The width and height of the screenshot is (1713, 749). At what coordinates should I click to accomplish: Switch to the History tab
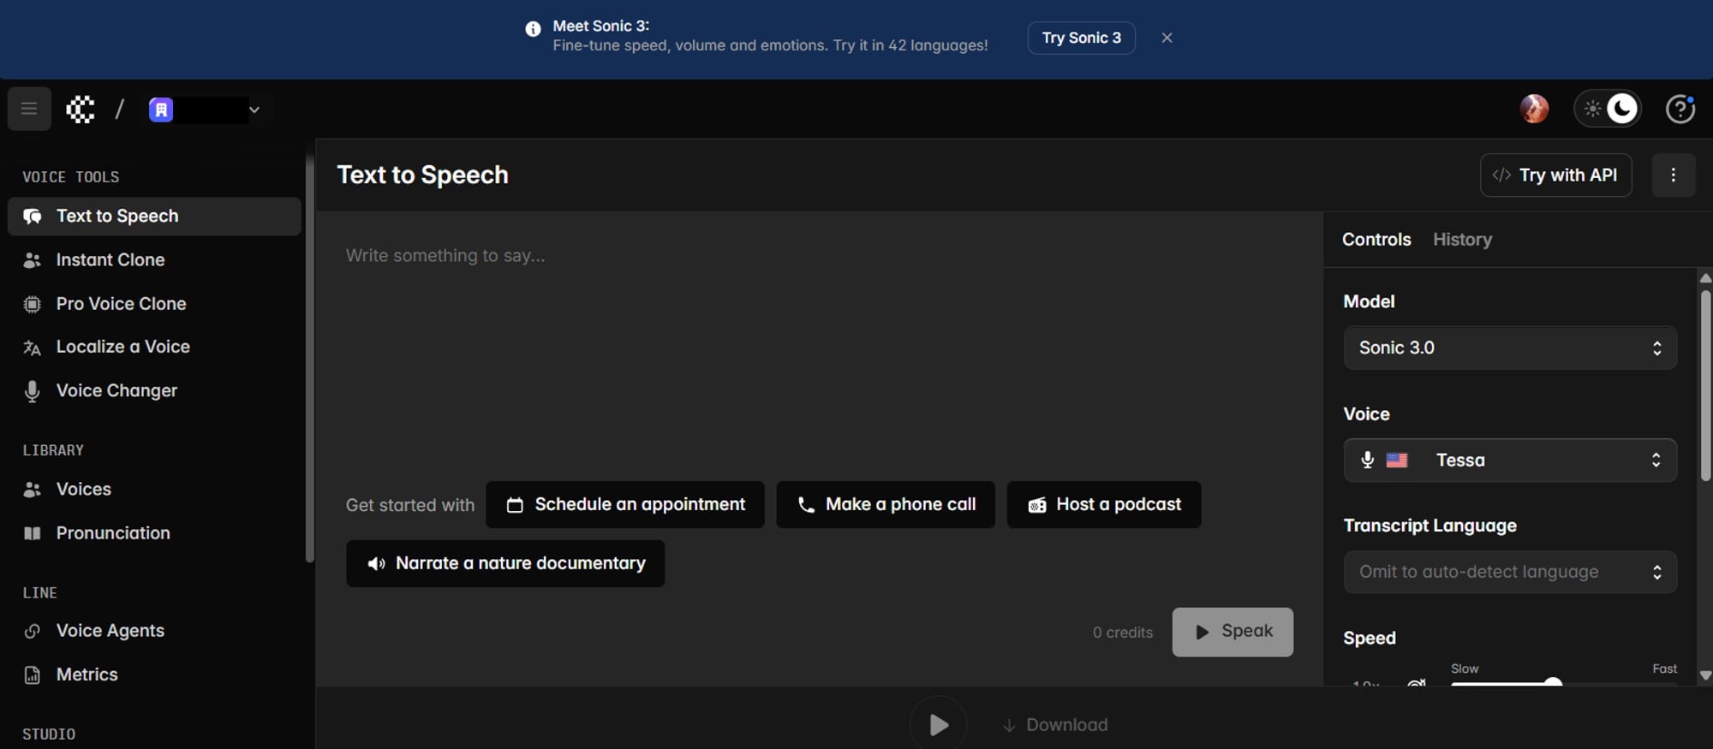tap(1462, 240)
